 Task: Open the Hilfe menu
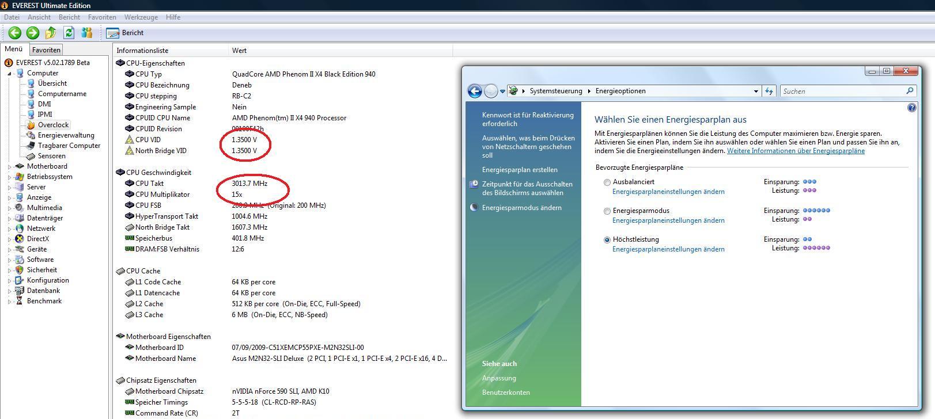pyautogui.click(x=173, y=17)
